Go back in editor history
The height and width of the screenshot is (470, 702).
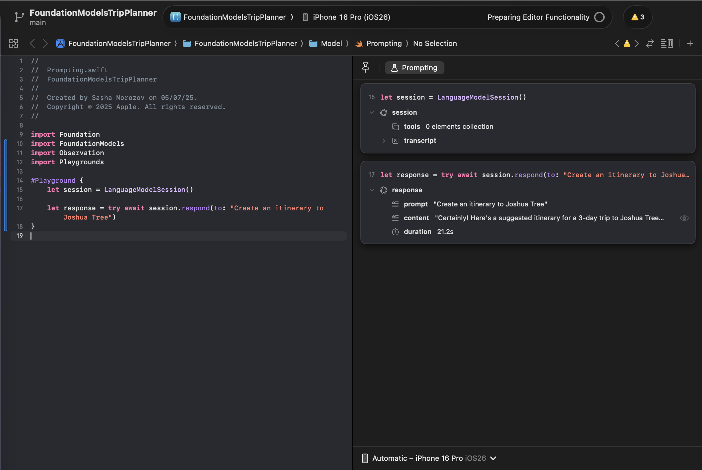click(x=32, y=43)
